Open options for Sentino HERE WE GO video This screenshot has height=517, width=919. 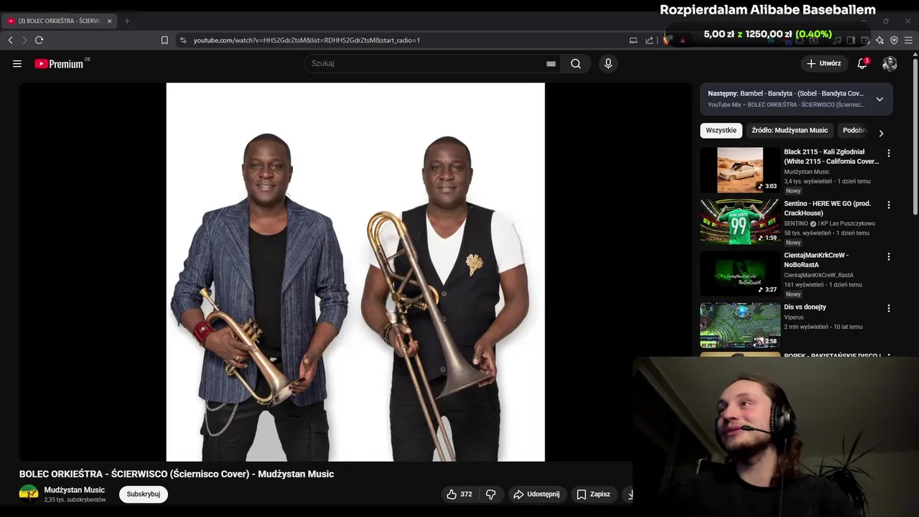point(889,205)
